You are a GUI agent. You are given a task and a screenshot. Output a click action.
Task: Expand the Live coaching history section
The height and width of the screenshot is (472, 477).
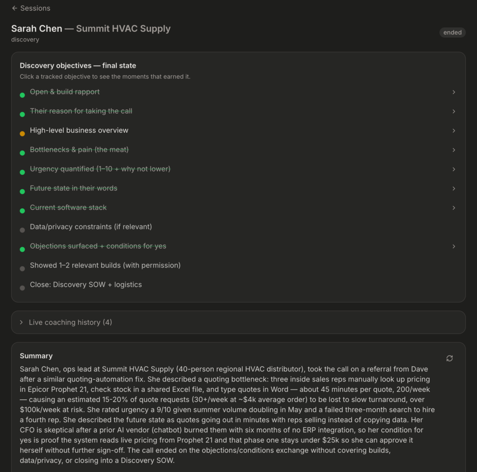click(238, 322)
